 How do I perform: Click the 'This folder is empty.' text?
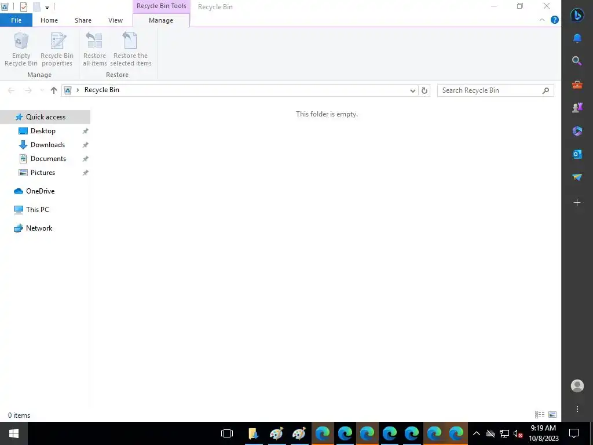(x=327, y=114)
